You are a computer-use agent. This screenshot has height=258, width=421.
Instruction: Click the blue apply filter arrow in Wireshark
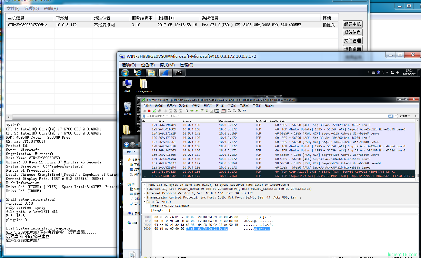(391, 116)
